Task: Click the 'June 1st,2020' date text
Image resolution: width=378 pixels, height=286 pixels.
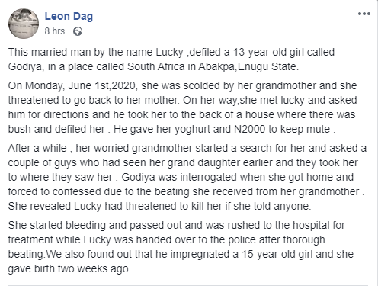Action: [x=103, y=85]
